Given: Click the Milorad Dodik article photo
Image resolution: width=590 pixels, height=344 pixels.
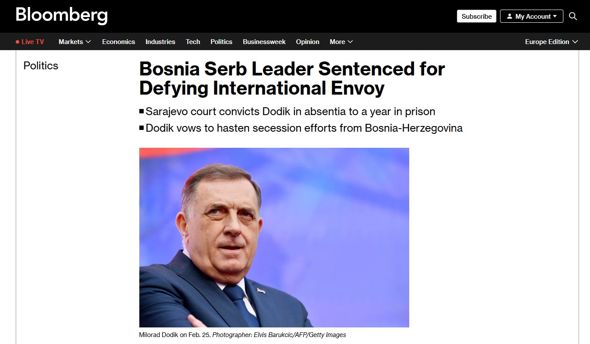Looking at the screenshot, I should [x=274, y=237].
